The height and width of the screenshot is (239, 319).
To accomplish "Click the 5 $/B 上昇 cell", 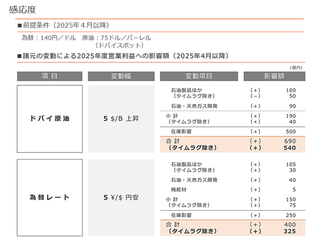I will click(121, 119).
